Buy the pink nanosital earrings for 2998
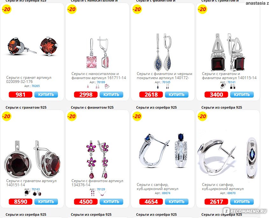The image size is (270, 218). point(111,95)
